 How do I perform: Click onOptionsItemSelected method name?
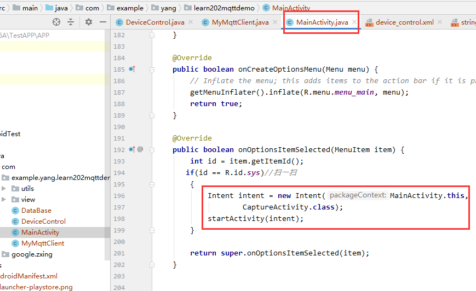pos(284,149)
